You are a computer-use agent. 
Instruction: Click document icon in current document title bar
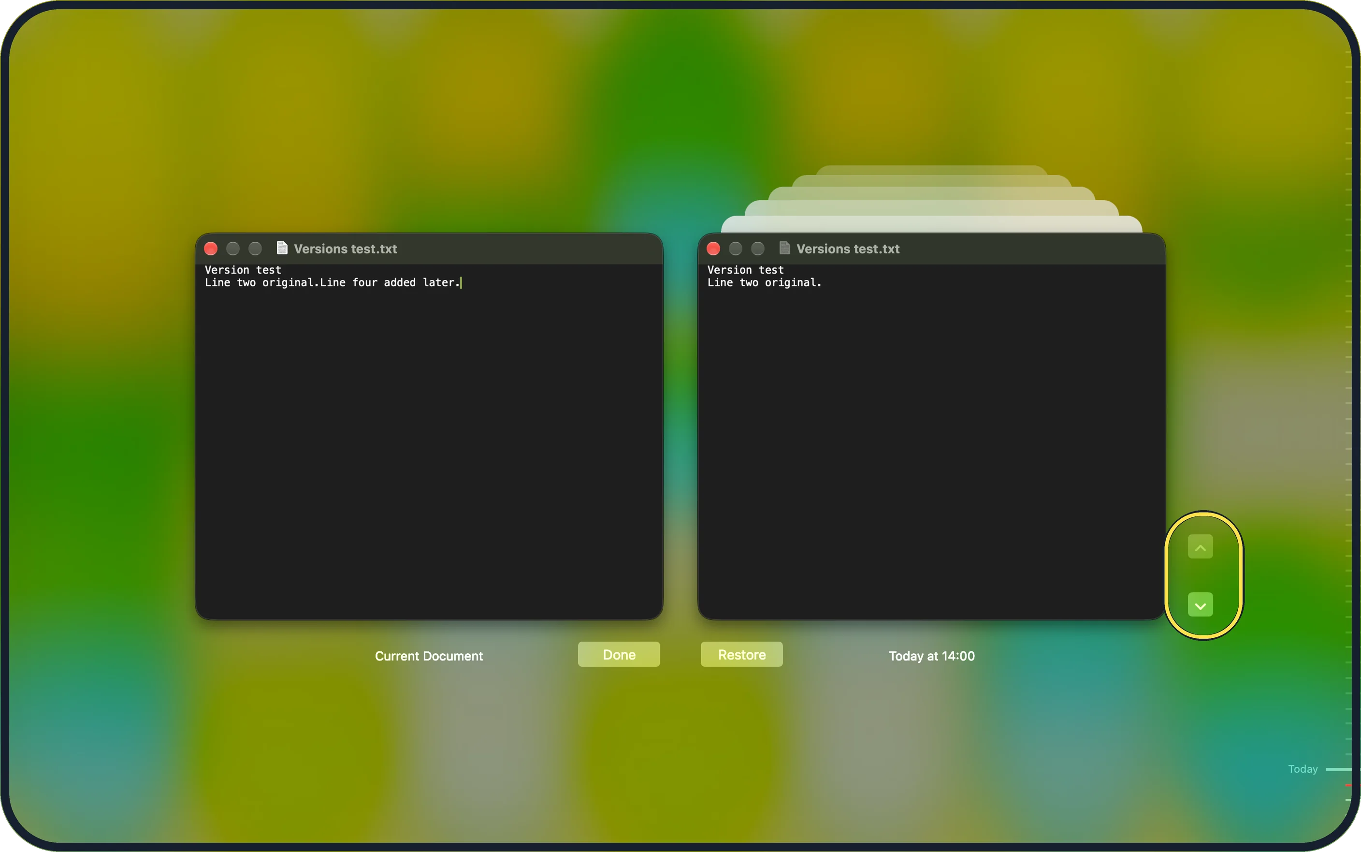282,248
